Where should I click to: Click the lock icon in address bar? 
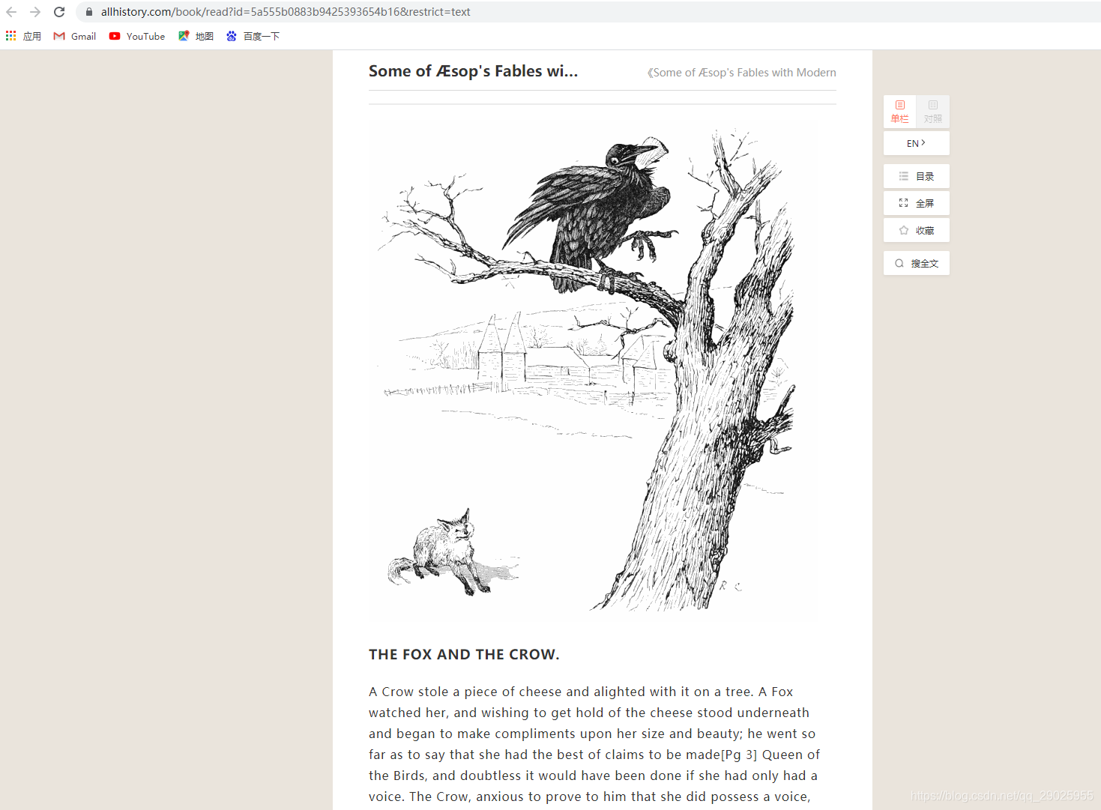(89, 12)
